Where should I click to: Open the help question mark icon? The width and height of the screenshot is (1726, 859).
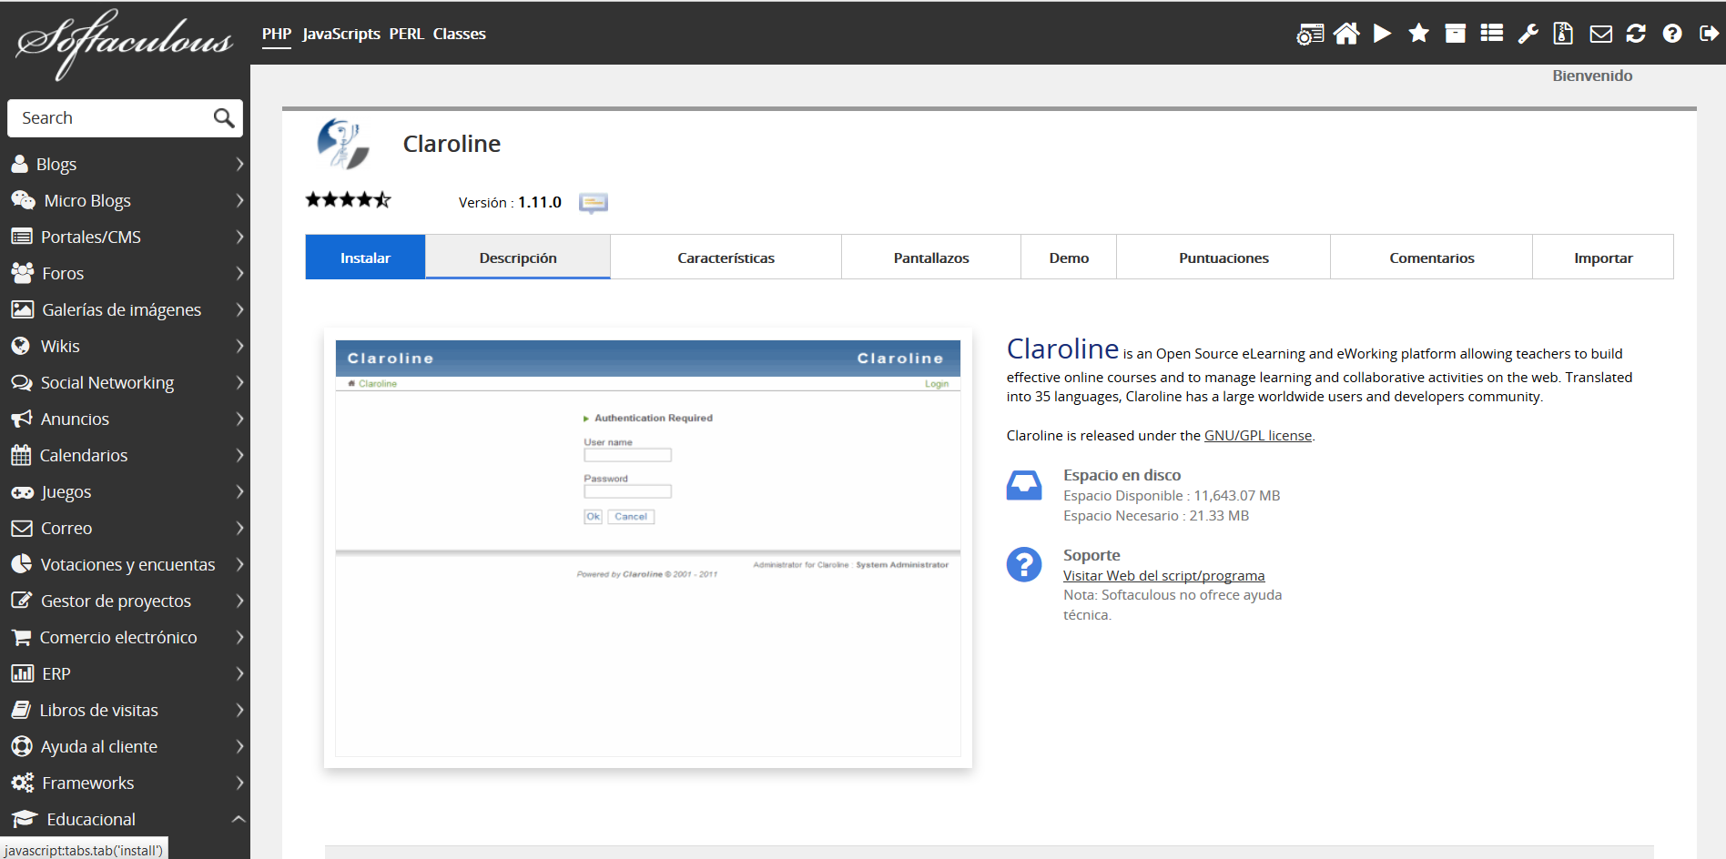pyautogui.click(x=1672, y=34)
